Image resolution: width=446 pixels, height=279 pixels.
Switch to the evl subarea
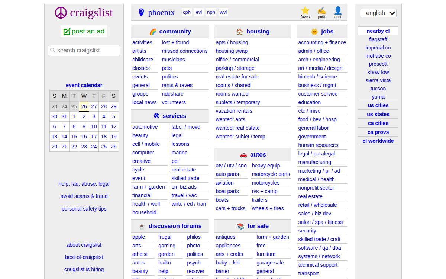click(199, 12)
